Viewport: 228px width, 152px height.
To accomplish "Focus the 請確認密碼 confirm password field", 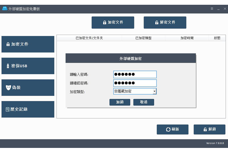I will coord(135,83).
